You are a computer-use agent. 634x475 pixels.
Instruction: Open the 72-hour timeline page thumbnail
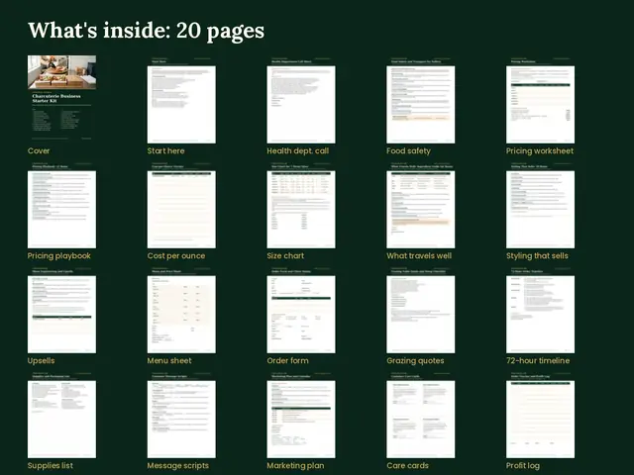540,310
